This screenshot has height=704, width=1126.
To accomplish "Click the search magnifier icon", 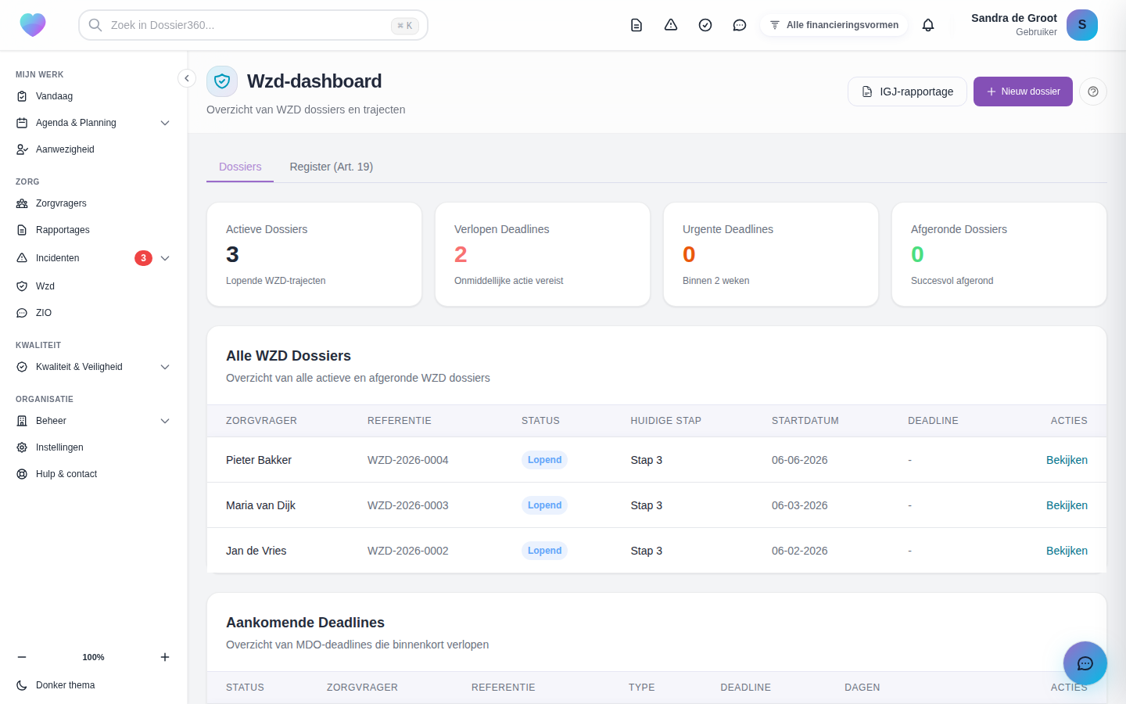I will pyautogui.click(x=95, y=25).
